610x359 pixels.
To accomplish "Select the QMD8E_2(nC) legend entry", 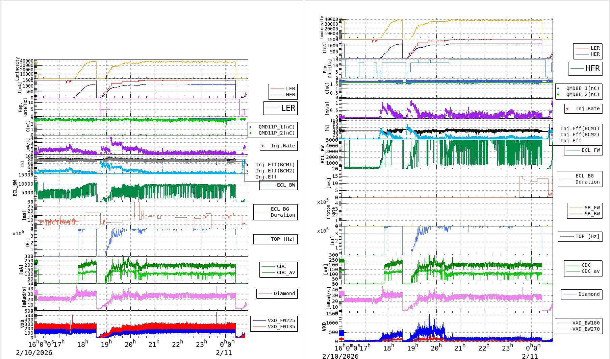I will 583,94.
